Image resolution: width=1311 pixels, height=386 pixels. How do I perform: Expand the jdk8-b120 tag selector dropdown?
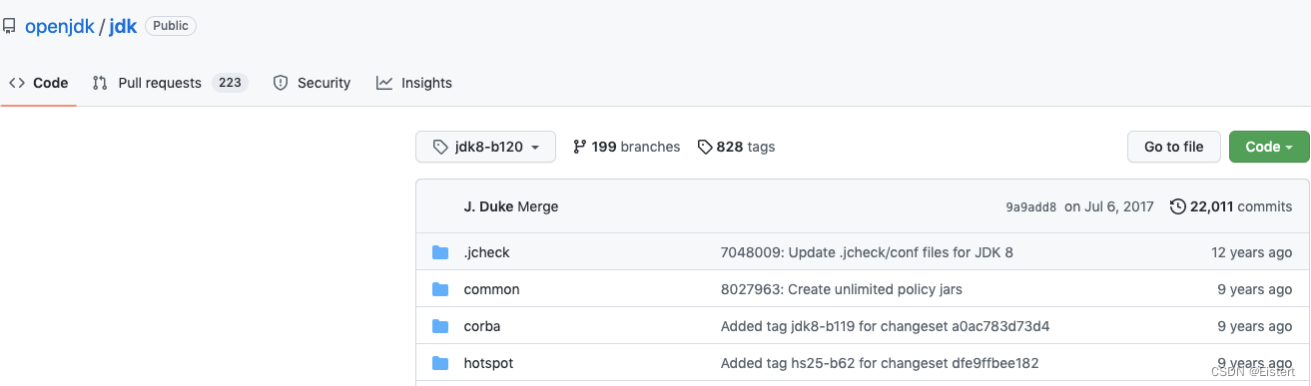pyautogui.click(x=485, y=147)
